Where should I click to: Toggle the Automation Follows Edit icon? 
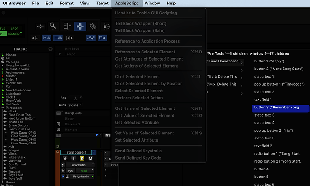[x=91, y=38]
